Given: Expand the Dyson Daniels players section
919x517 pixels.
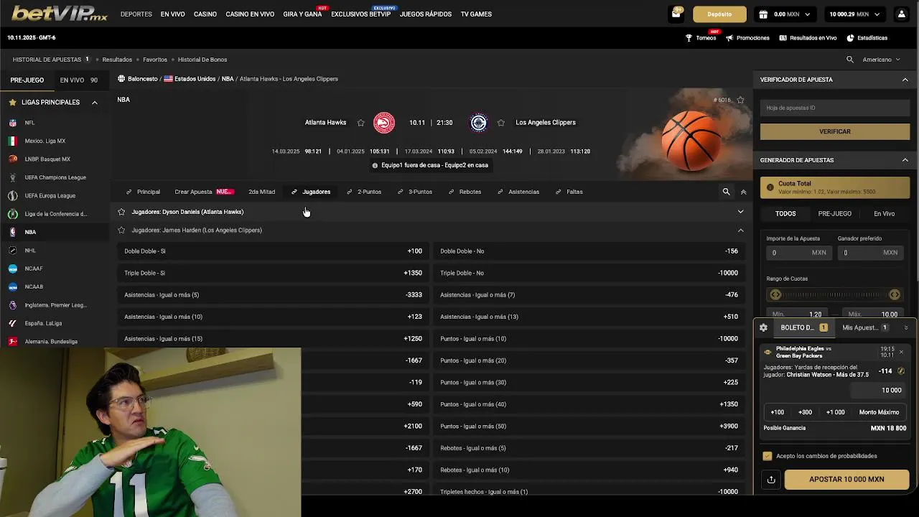Looking at the screenshot, I should (x=740, y=212).
